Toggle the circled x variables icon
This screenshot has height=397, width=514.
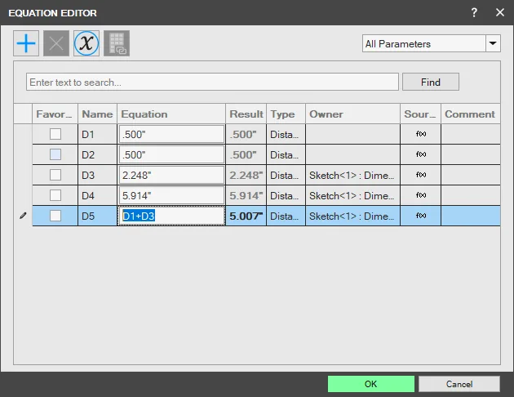[86, 43]
